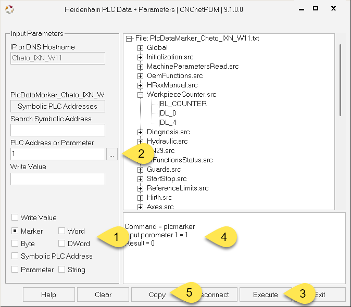Tick the Byte checkbox

coord(15,244)
